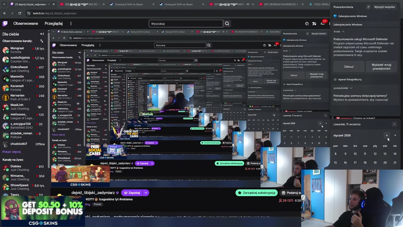Click Kanały na żywo section heading
Viewport: 403px width, 227px height.
13,160
